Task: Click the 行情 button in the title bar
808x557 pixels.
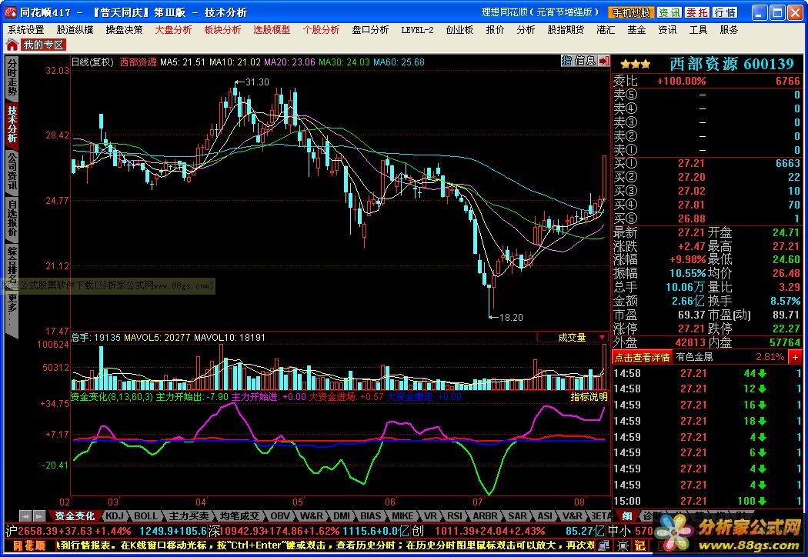Action: pos(725,12)
